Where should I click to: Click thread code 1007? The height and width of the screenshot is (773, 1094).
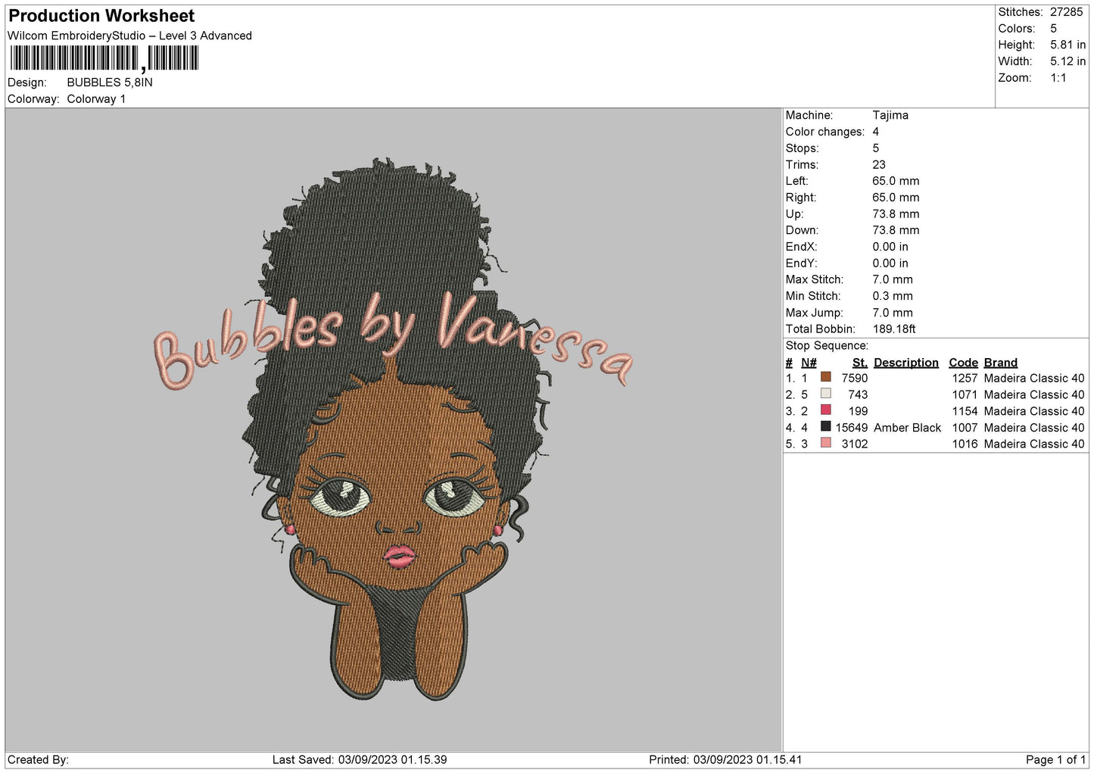tap(965, 428)
